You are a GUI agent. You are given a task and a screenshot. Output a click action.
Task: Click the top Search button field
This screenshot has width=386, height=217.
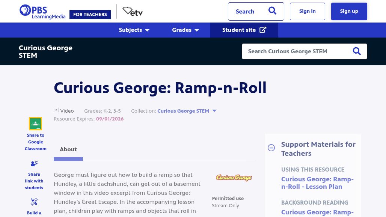point(256,11)
